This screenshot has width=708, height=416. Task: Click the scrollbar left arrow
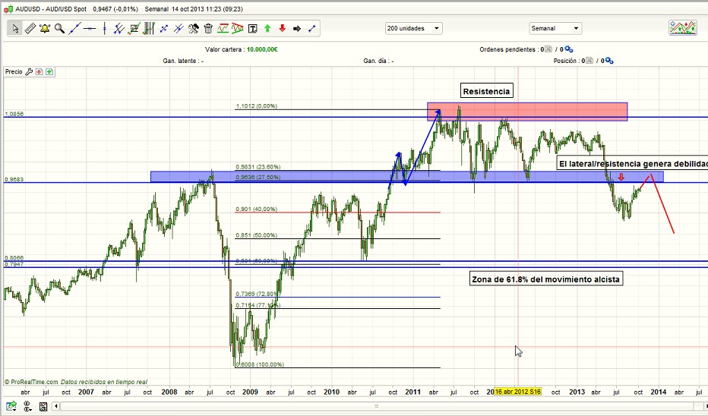pyautogui.click(x=56, y=406)
